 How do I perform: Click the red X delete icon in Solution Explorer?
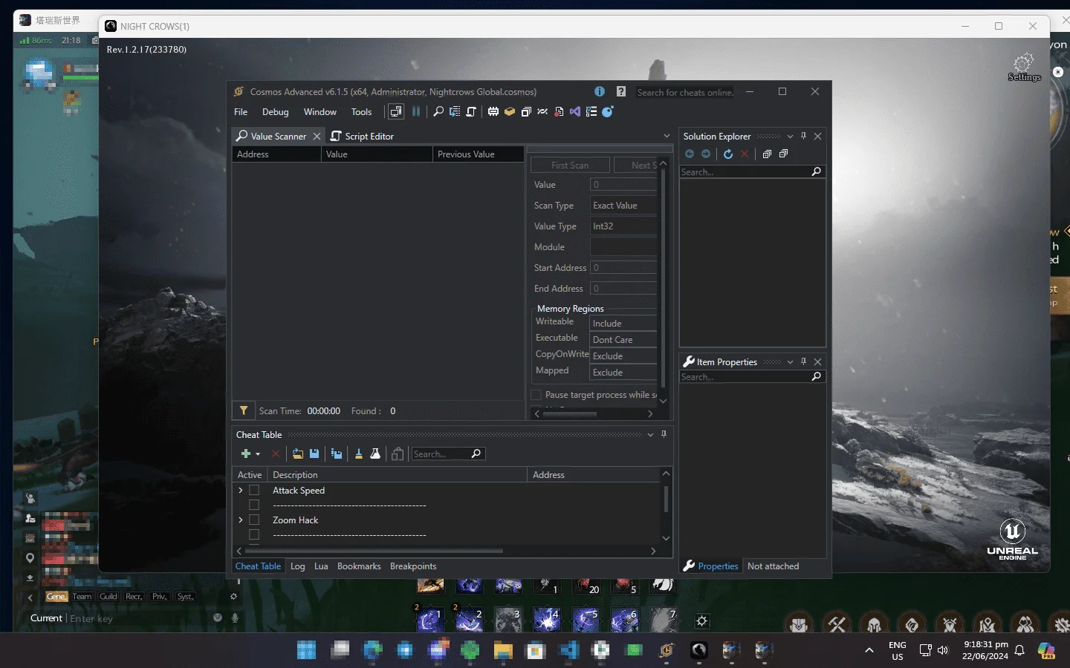[745, 154]
